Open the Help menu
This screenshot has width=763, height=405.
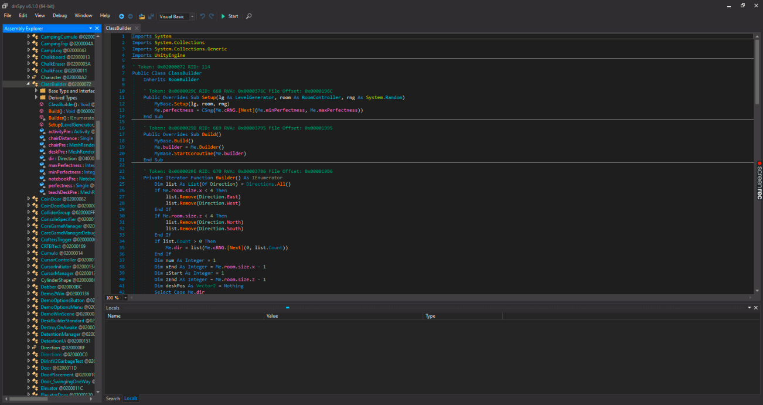pyautogui.click(x=105, y=16)
